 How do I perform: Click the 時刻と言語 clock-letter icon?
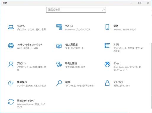59,64
